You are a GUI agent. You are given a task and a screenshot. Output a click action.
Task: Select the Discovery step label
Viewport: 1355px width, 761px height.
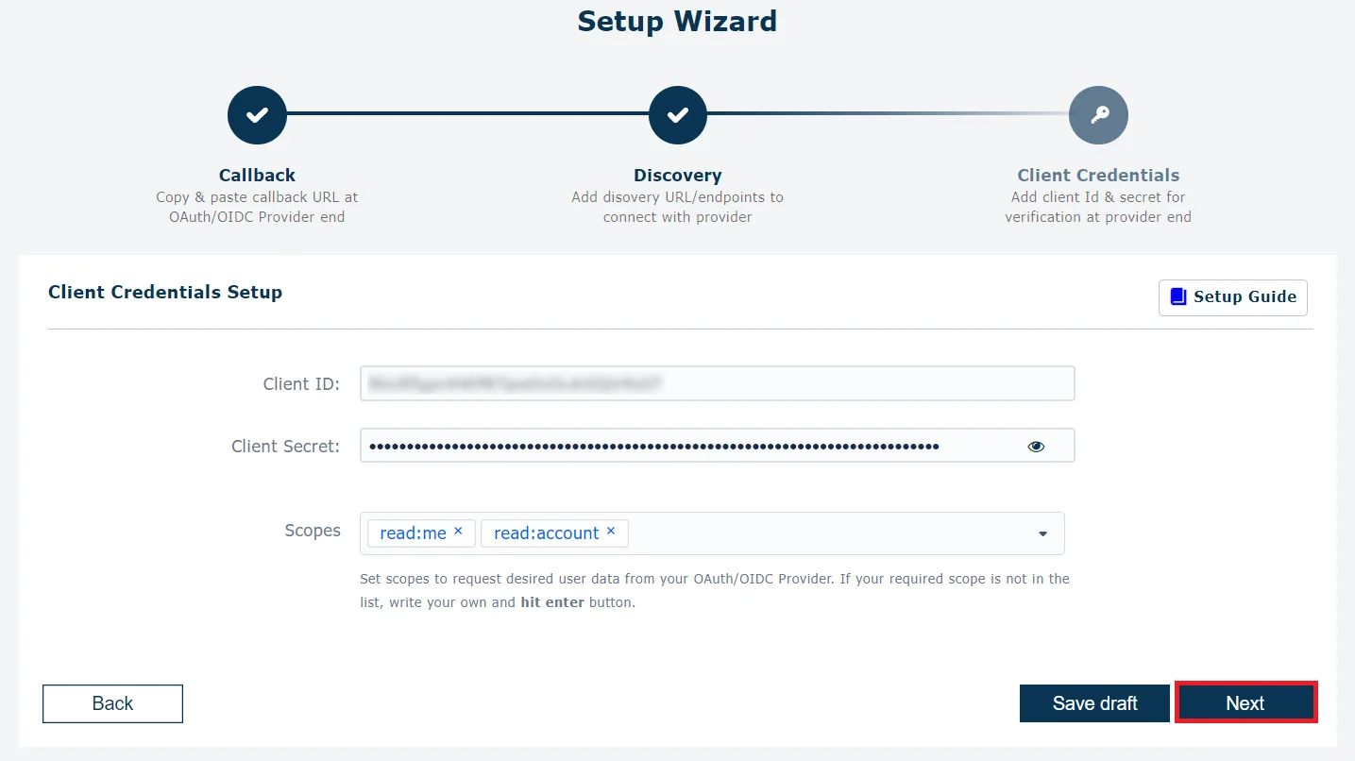pyautogui.click(x=678, y=175)
